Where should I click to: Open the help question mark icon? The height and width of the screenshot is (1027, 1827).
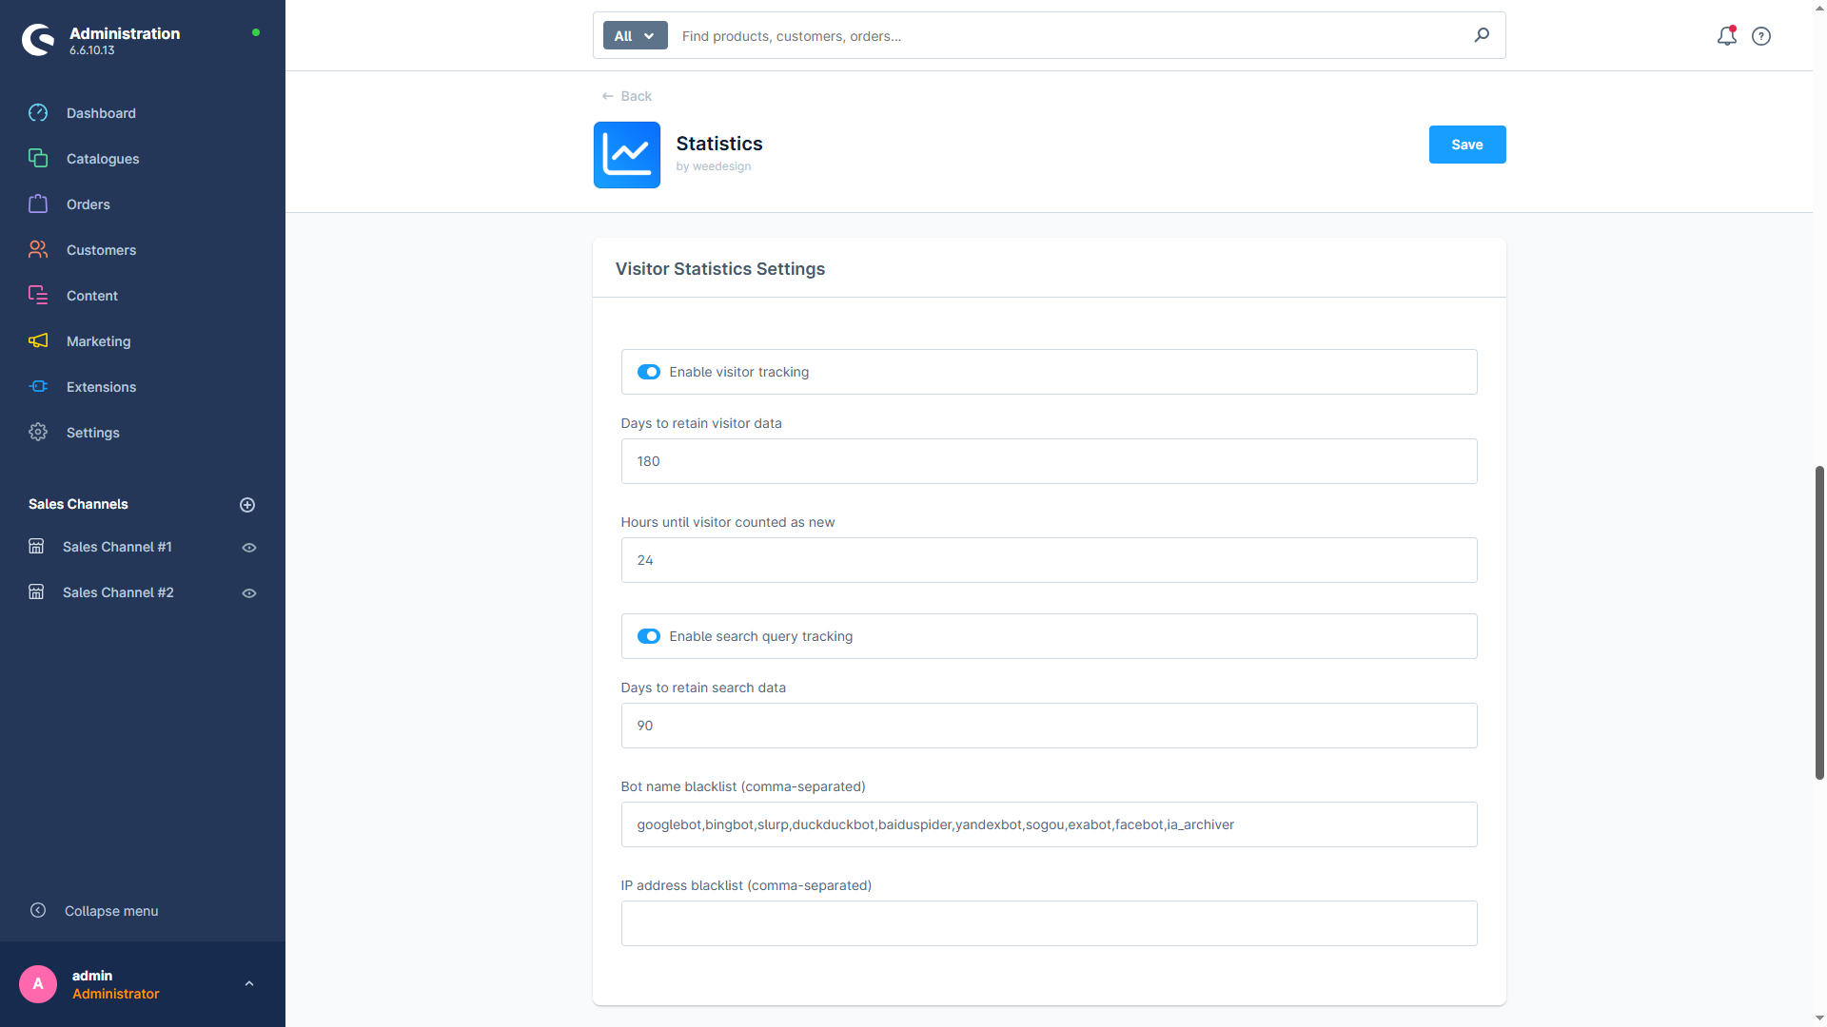point(1761,36)
